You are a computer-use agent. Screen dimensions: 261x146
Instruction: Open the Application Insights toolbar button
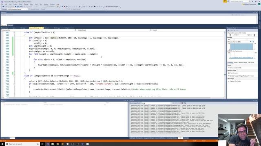[x=113, y=6]
